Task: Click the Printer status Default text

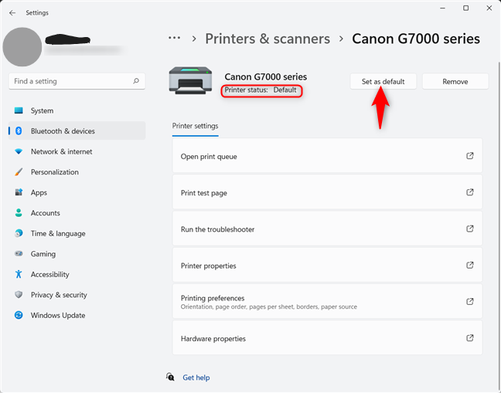Action: 261,90
